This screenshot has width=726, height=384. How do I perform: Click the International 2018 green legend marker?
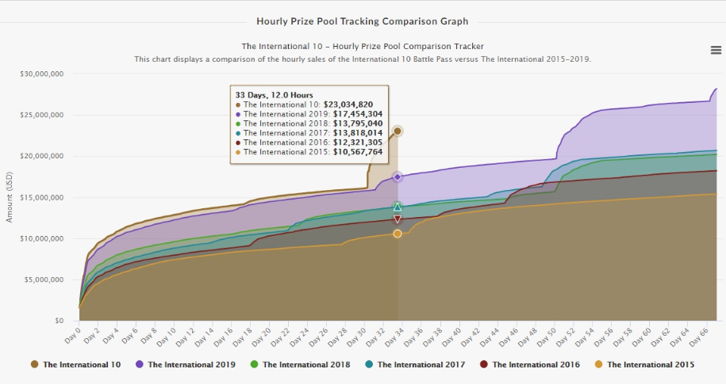254,364
